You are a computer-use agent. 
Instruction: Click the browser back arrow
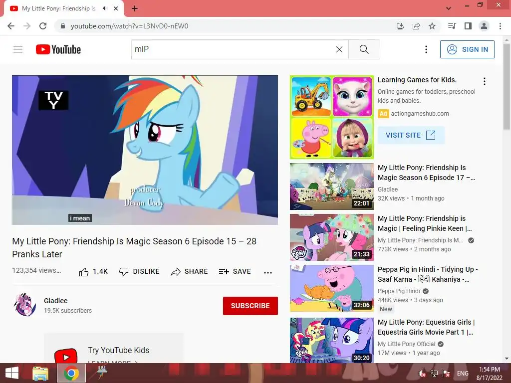coord(11,26)
